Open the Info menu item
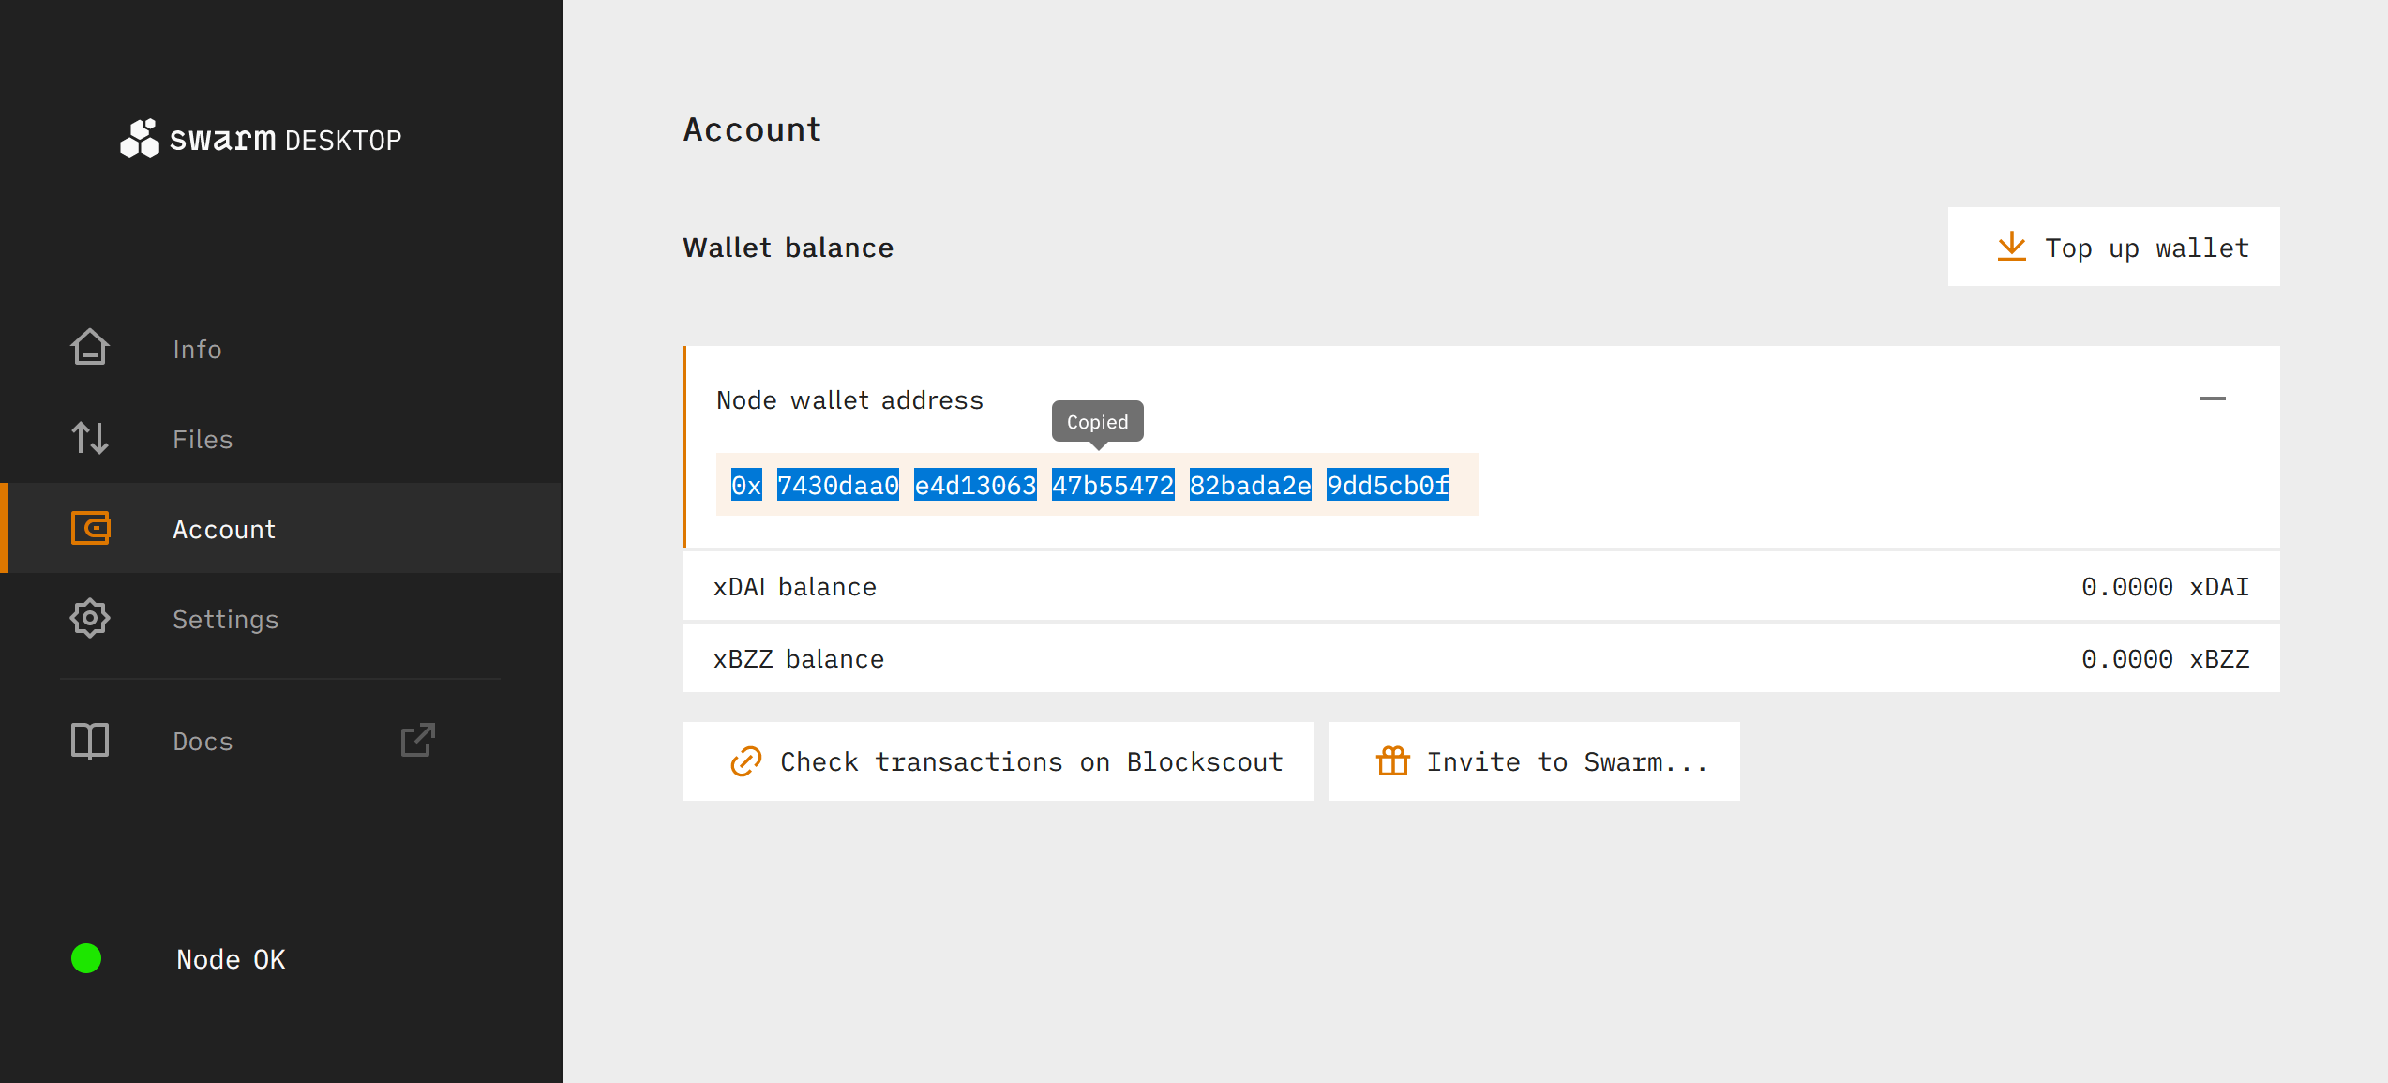The image size is (2388, 1083). pyautogui.click(x=197, y=349)
